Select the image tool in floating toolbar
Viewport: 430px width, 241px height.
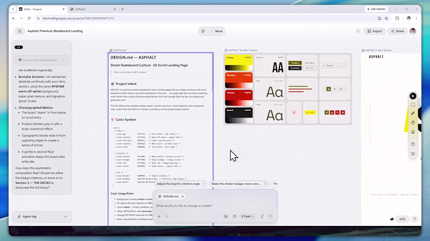(x=413, y=132)
